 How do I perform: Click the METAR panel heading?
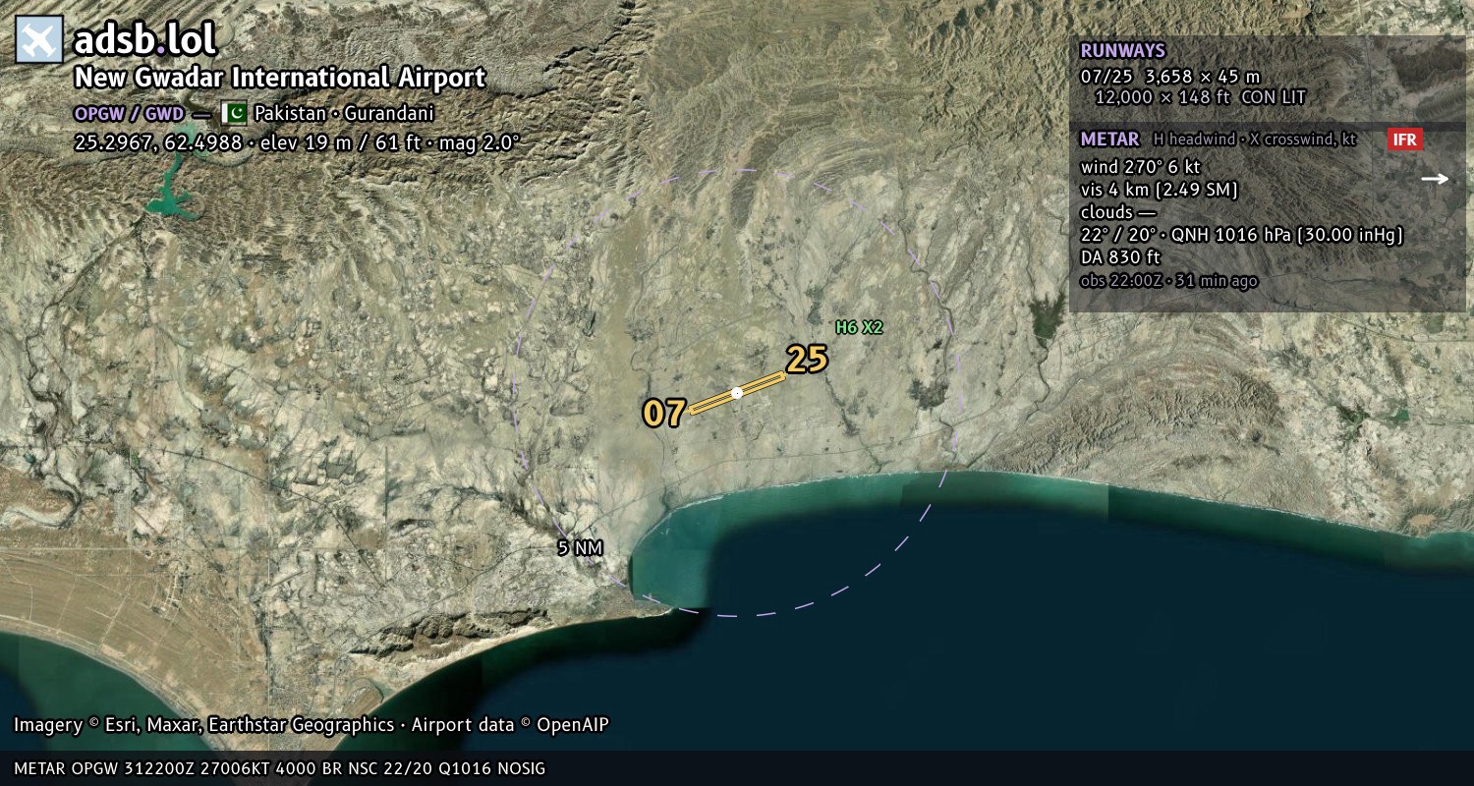1109,140
